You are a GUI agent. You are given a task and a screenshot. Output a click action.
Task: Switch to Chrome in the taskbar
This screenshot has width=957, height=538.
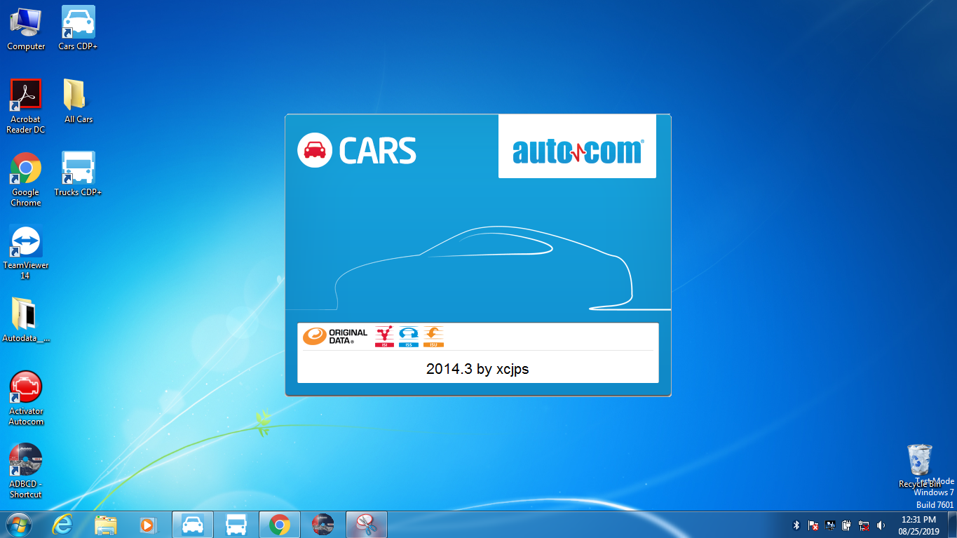[x=279, y=525]
